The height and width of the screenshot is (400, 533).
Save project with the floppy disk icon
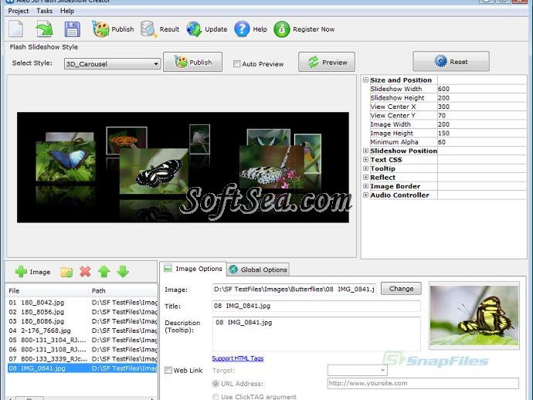coord(73,29)
